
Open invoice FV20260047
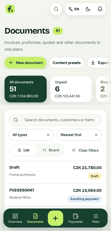point(55,195)
